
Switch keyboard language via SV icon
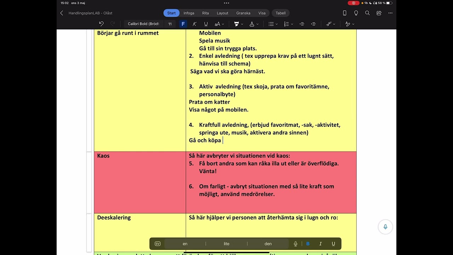(157, 244)
